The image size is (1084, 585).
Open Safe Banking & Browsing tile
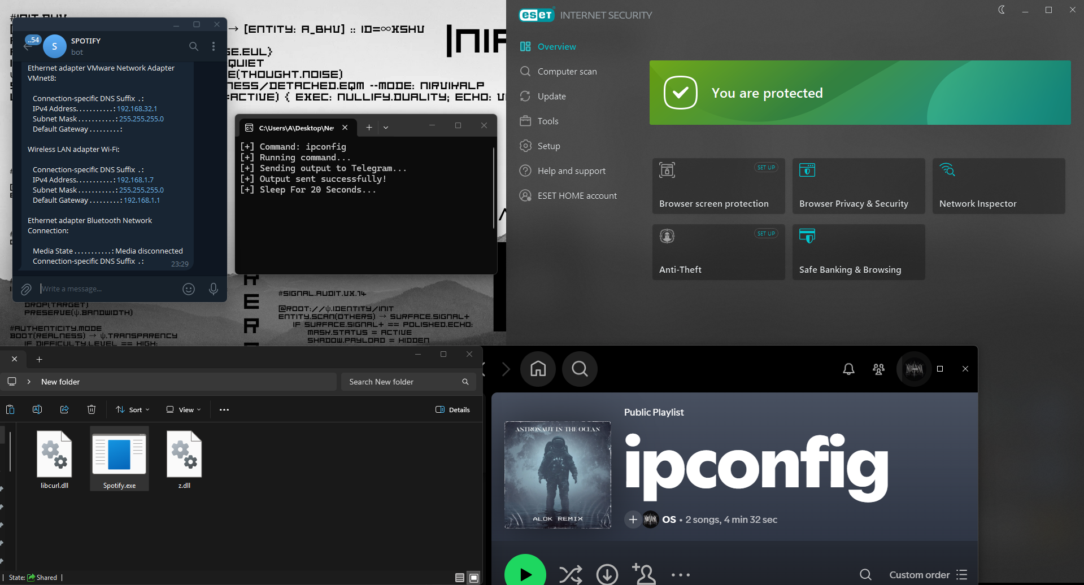click(x=859, y=252)
